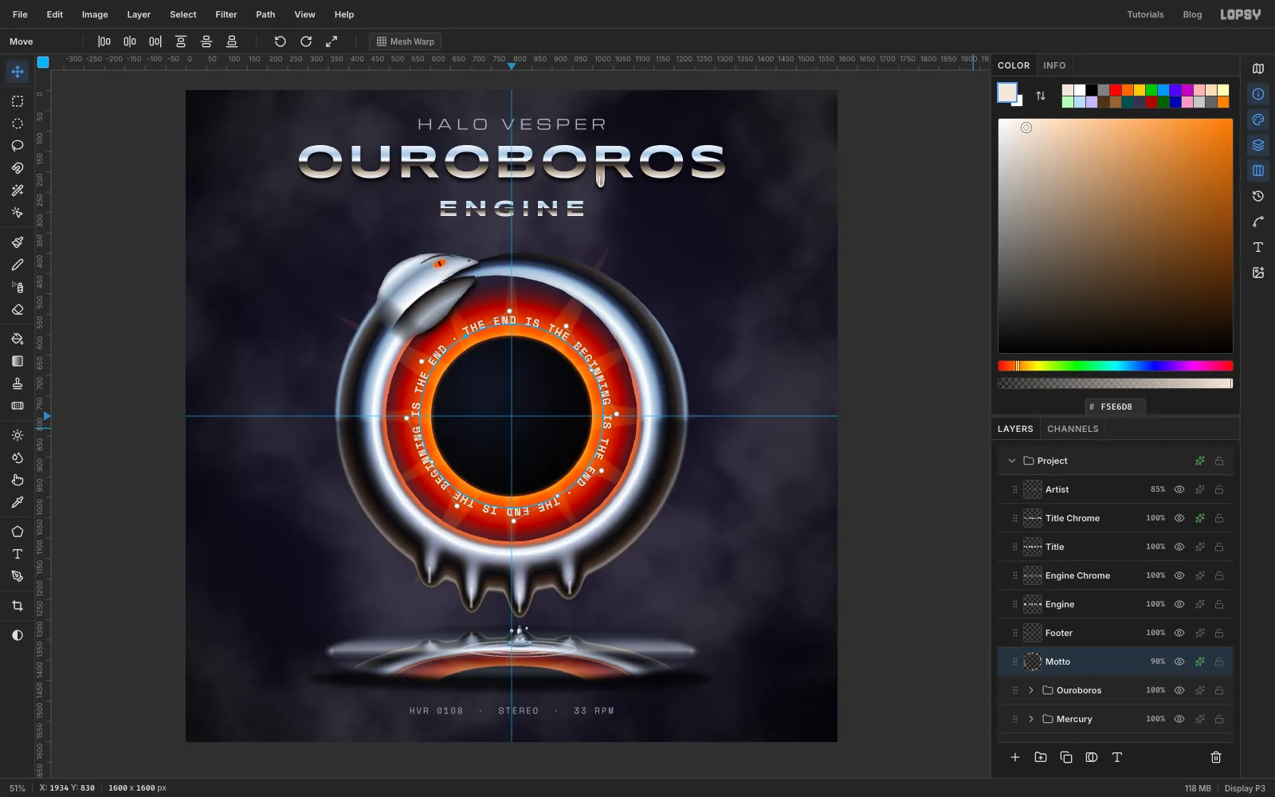Image resolution: width=1275 pixels, height=797 pixels.
Task: Choose the Text tool in left toolbar
Action: (17, 554)
